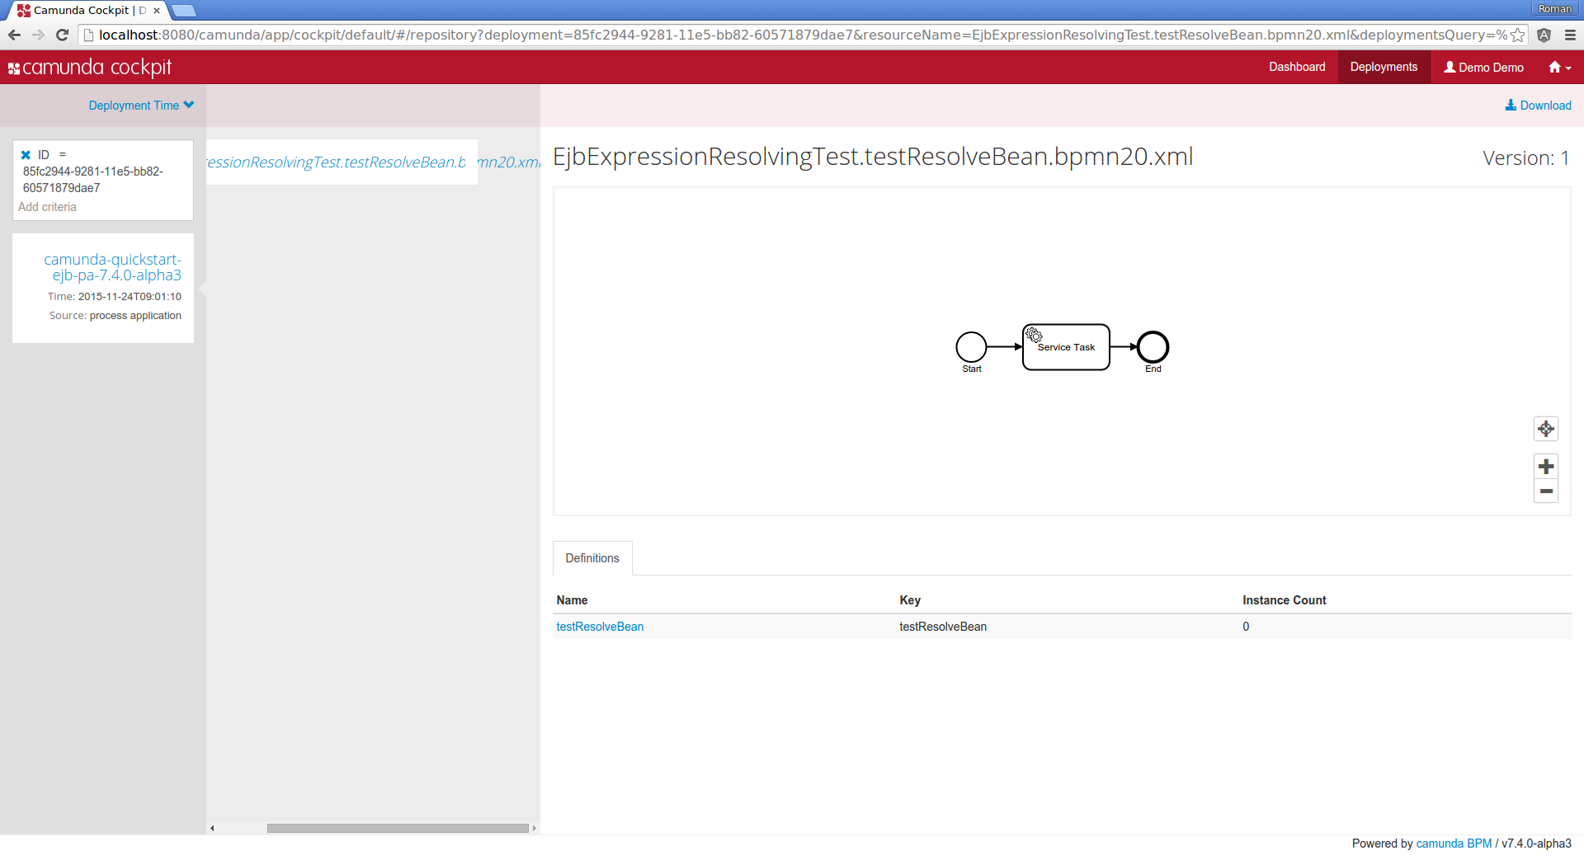The image size is (1584, 860).
Task: Open the camunda BPM footer link
Action: coord(1454,844)
